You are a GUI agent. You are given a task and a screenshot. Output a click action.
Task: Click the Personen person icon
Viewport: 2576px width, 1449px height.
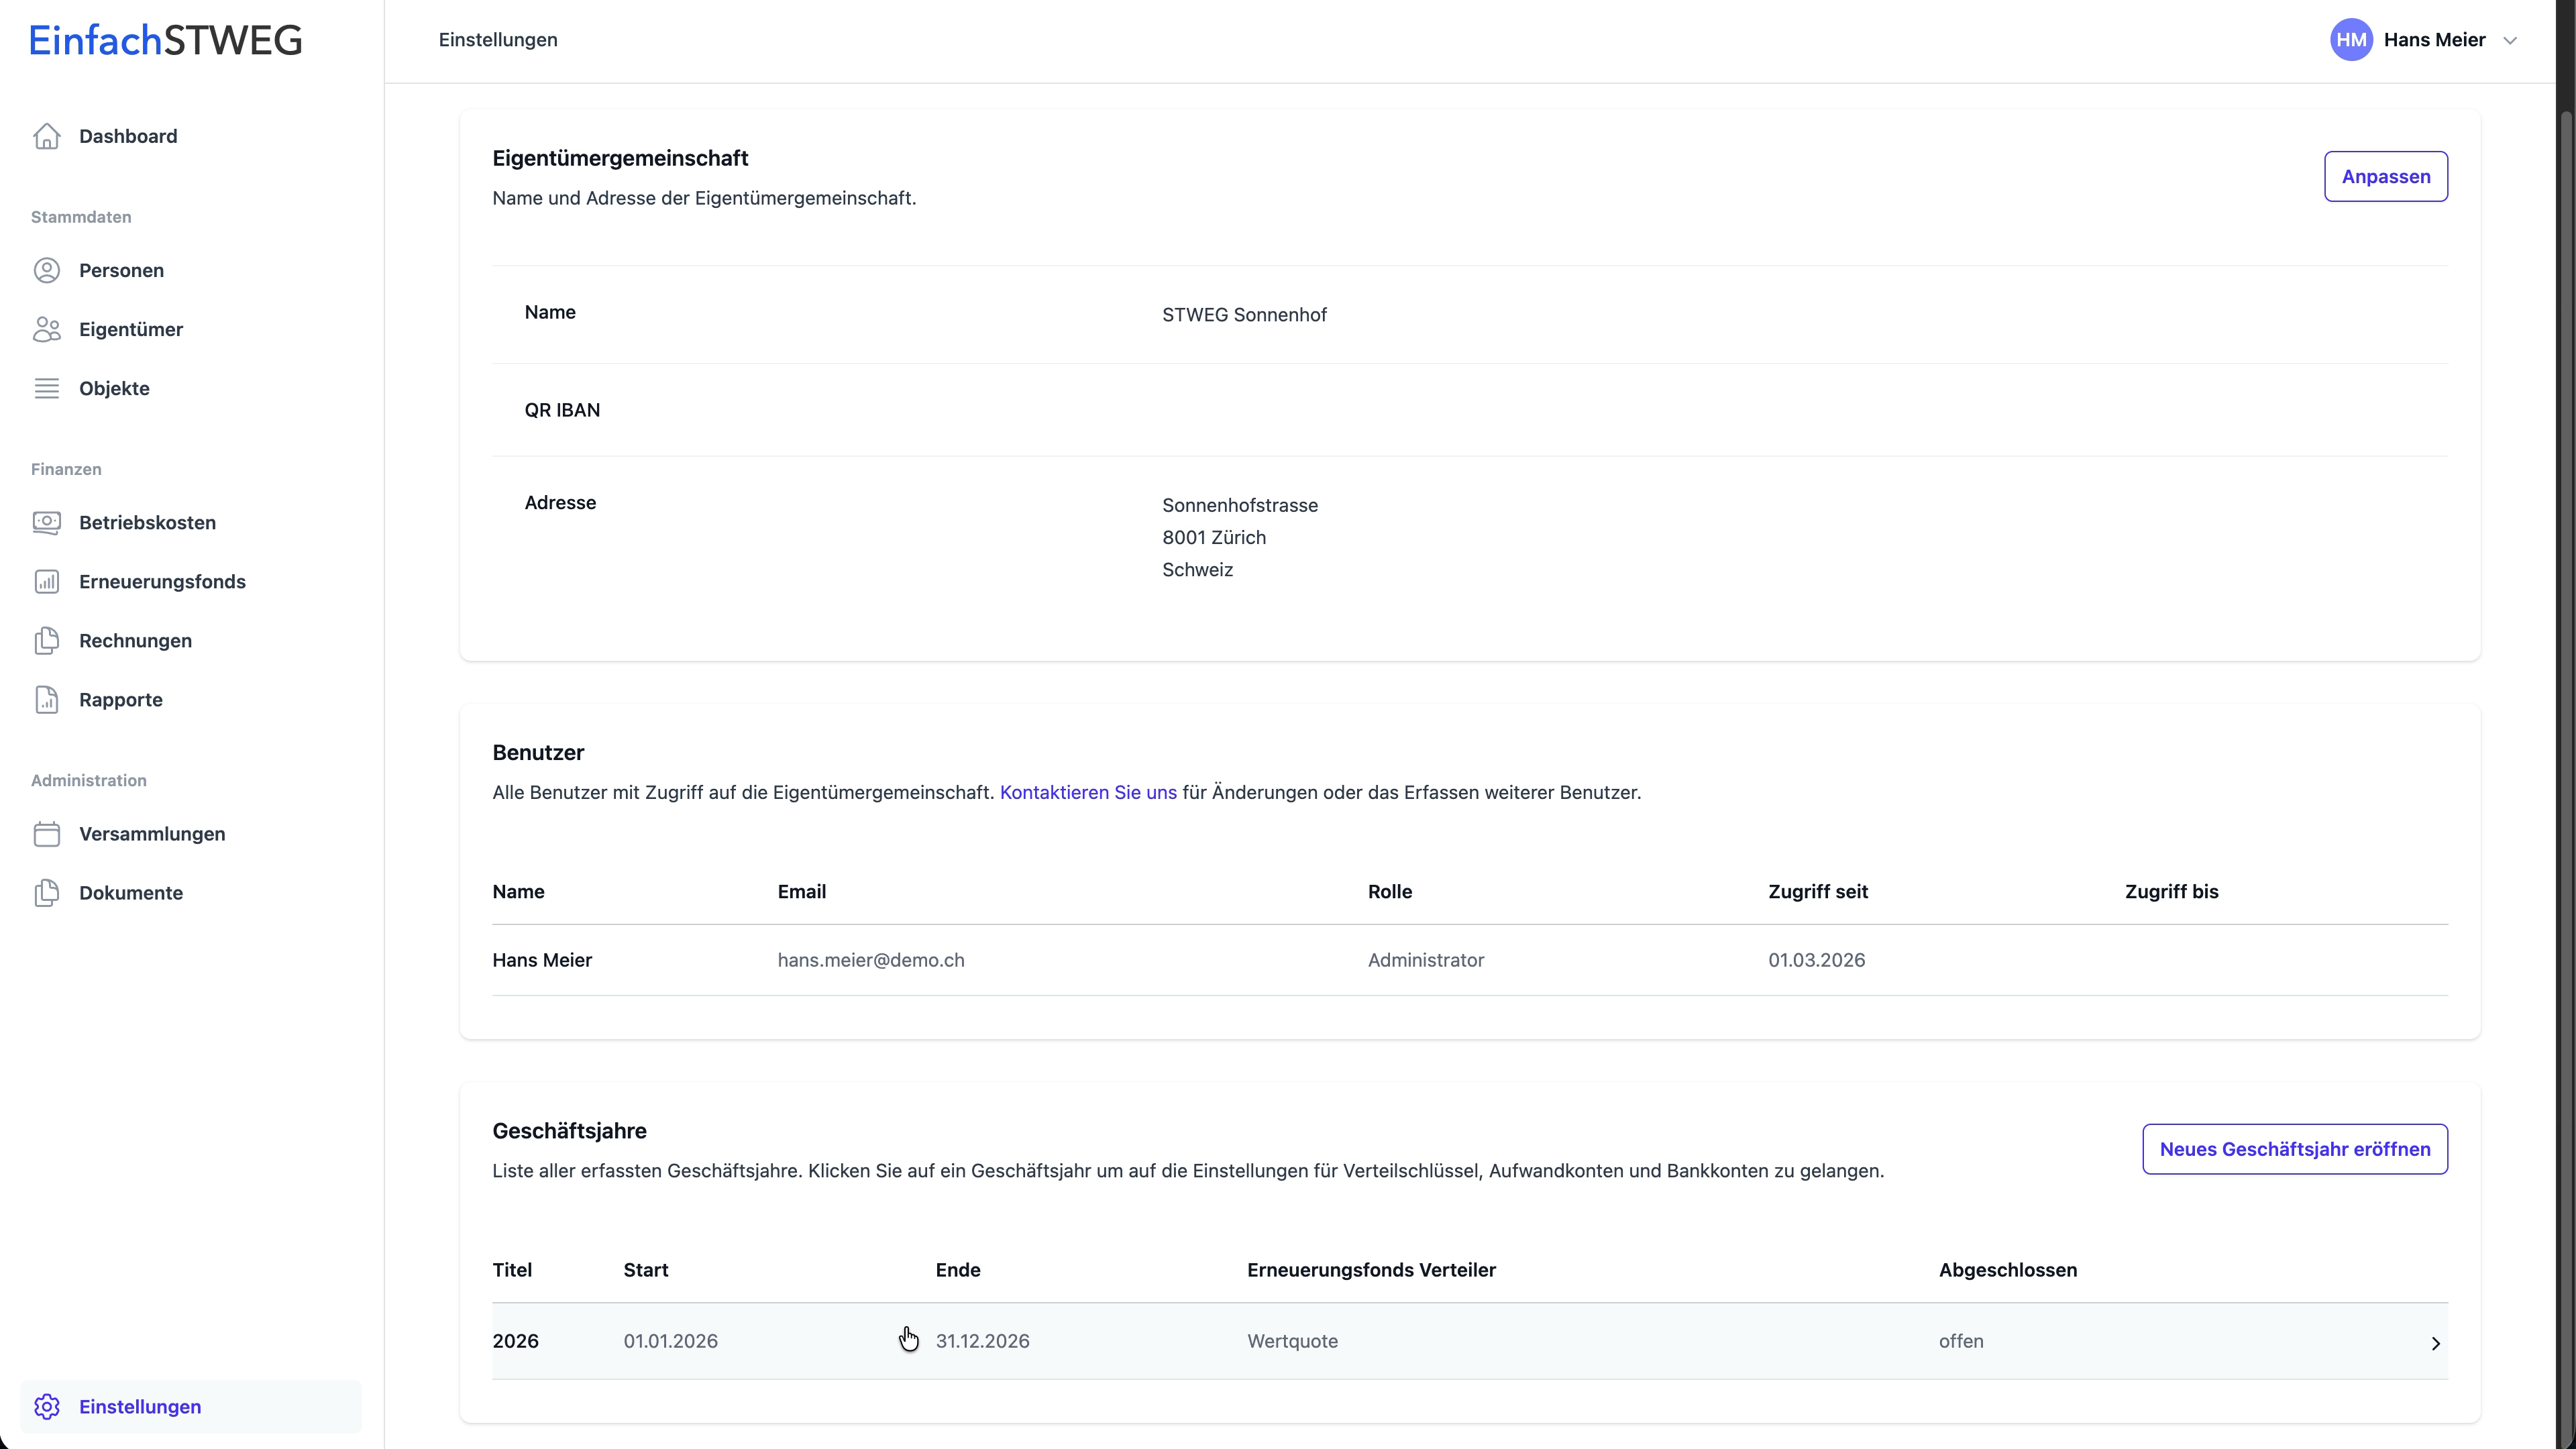47,270
